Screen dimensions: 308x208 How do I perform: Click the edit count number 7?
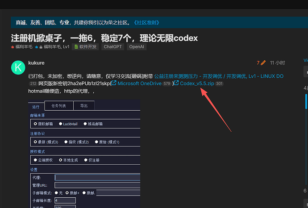pyautogui.click(x=258, y=63)
